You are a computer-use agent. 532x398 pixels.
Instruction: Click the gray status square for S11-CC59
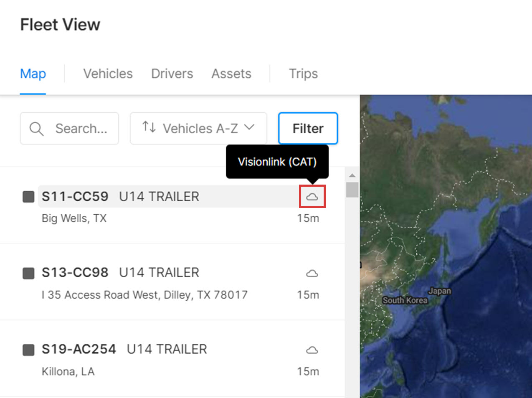(28, 197)
